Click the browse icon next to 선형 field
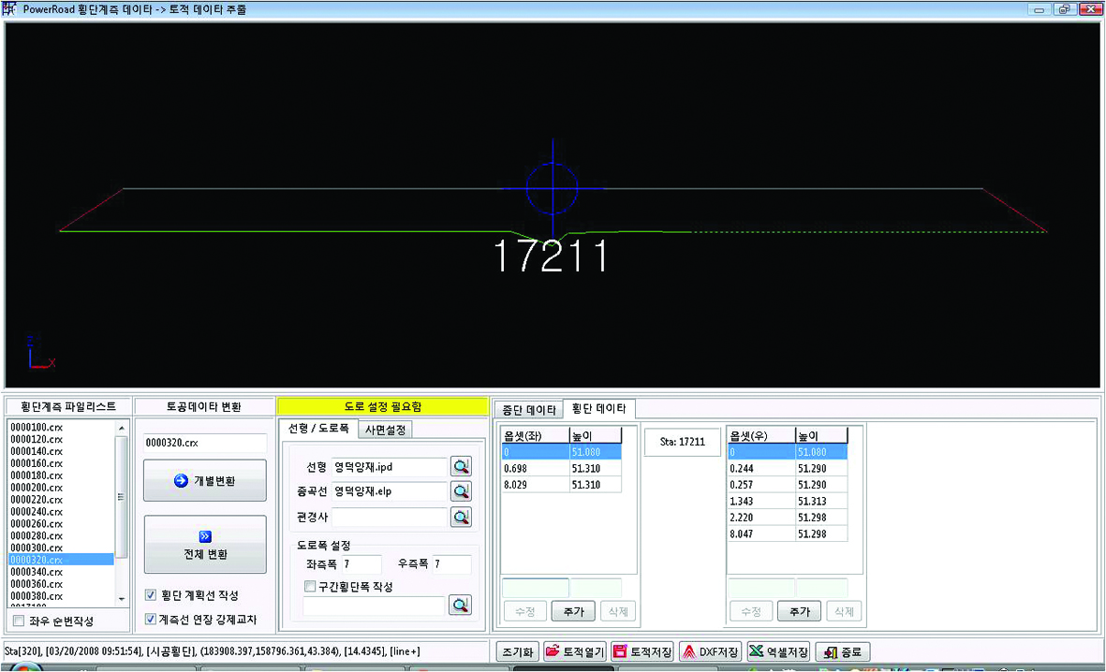This screenshot has width=1106, height=672. [x=460, y=466]
